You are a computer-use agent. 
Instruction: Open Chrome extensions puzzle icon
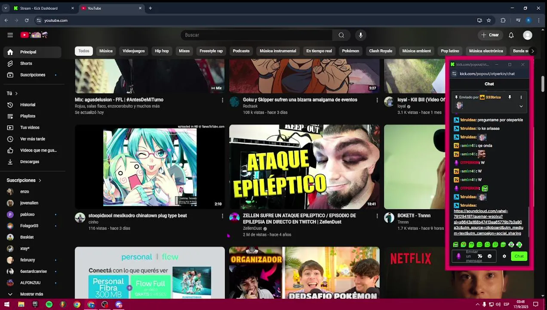[x=503, y=20]
